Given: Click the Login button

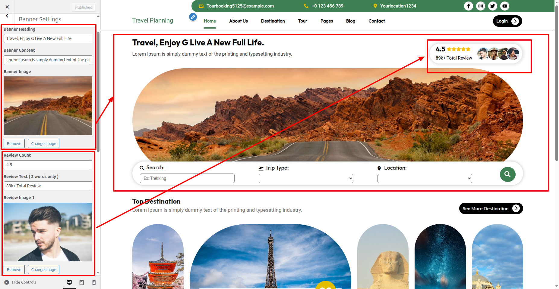Looking at the screenshot, I should pyautogui.click(x=507, y=21).
